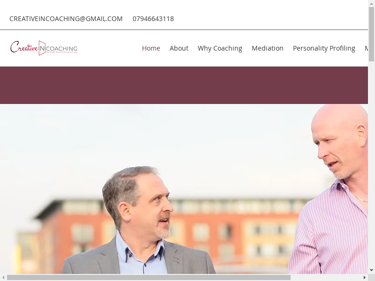Screen dimensions: 375x281
Task: Click the horizontal scrollbar left arrow
Action: 3,277
